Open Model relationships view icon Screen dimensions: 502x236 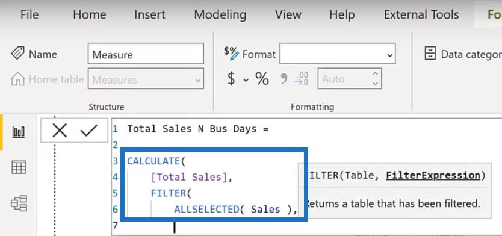pos(19,203)
